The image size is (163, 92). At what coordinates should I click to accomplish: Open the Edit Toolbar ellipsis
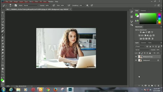tap(3, 75)
